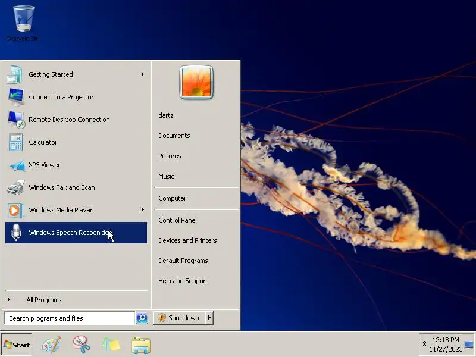This screenshot has width=476, height=357.
Task: Click the XPS Viewer paper-plane icon
Action: click(x=17, y=165)
